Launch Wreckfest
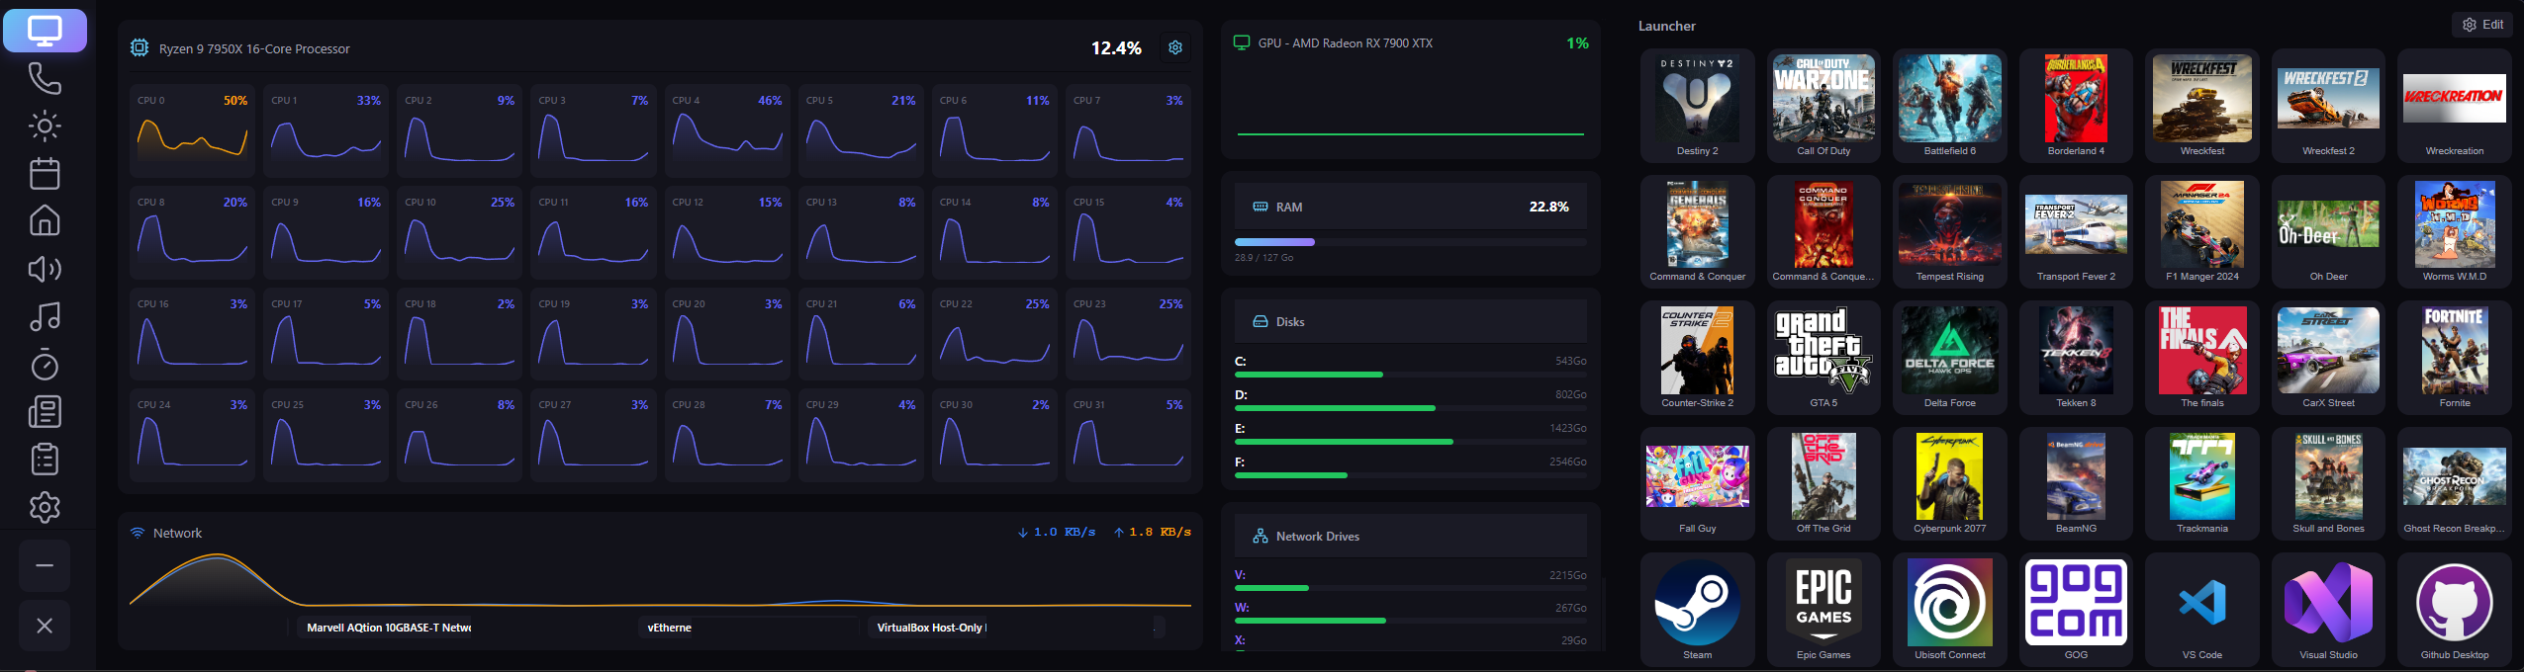Image resolution: width=2524 pixels, height=672 pixels. point(2202,105)
